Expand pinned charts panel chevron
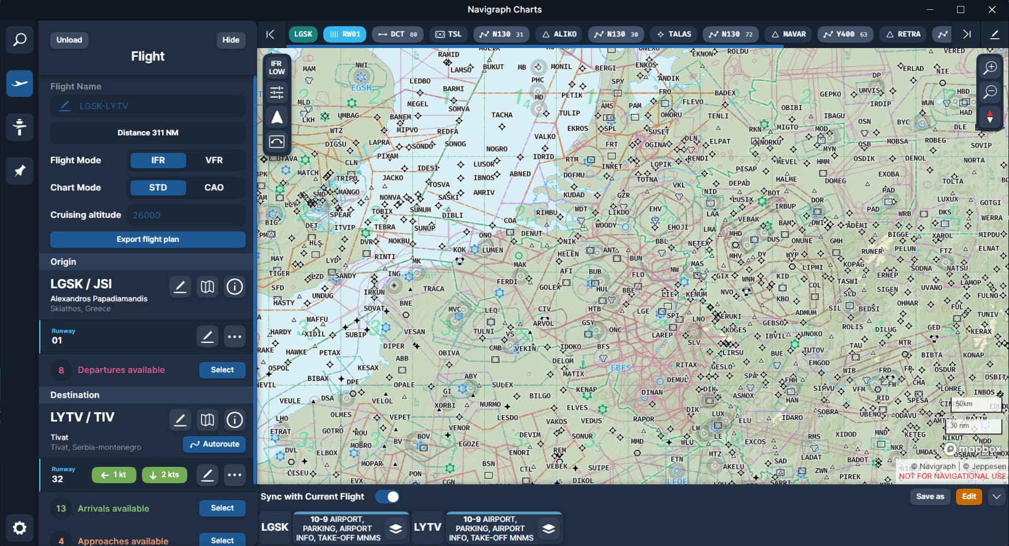 pyautogui.click(x=996, y=496)
